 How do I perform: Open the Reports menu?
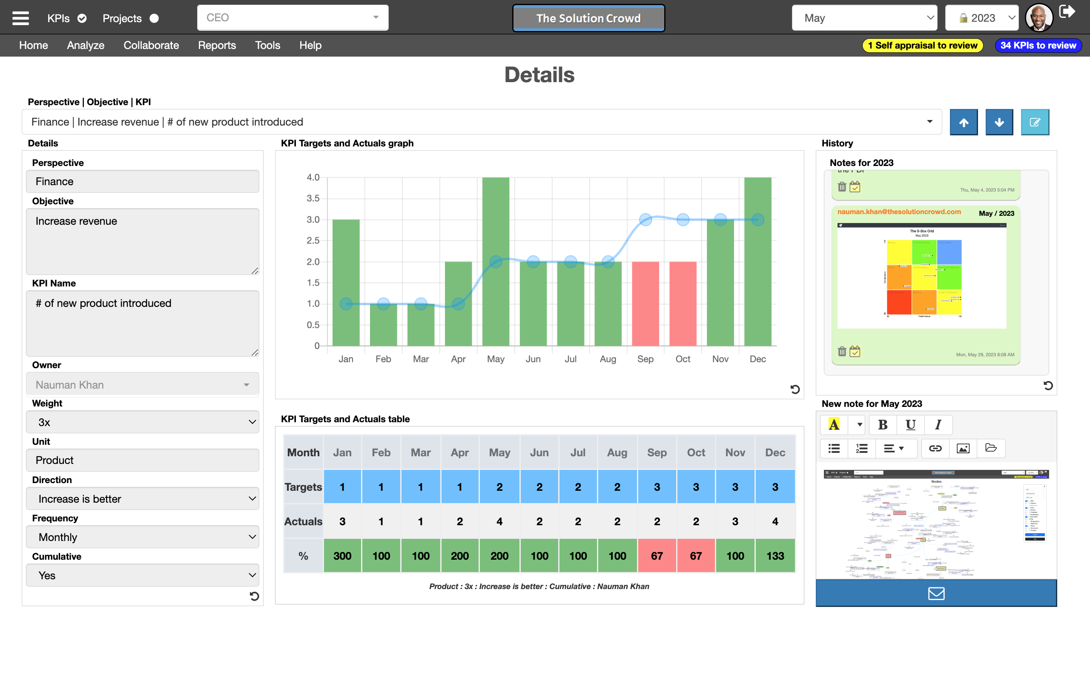click(x=217, y=45)
